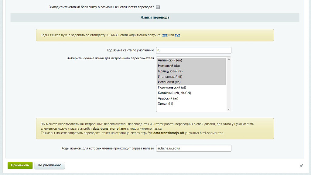Select Китайский (zh, zh-CN) in the list

pyautogui.click(x=174, y=93)
